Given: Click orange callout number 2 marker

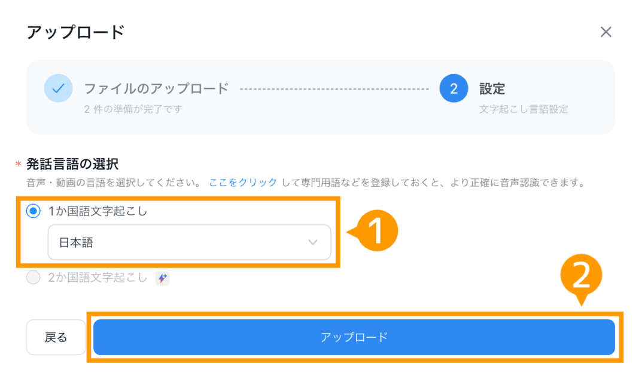Looking at the screenshot, I should [581, 278].
